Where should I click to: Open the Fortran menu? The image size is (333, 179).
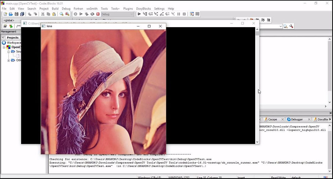pyautogui.click(x=78, y=9)
